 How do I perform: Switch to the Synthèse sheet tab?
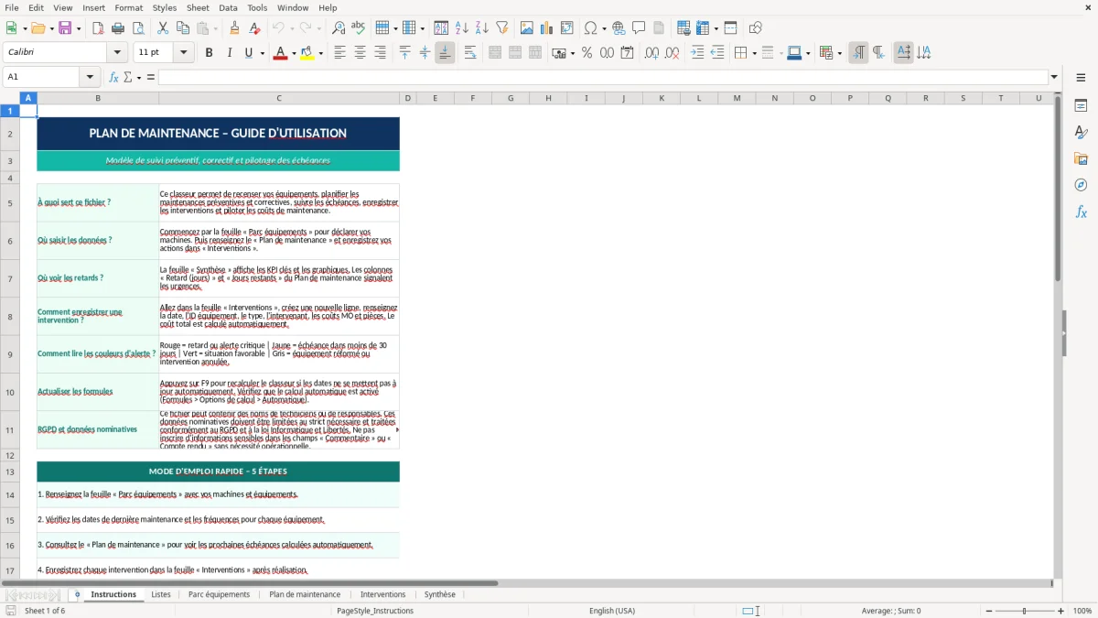click(439, 594)
